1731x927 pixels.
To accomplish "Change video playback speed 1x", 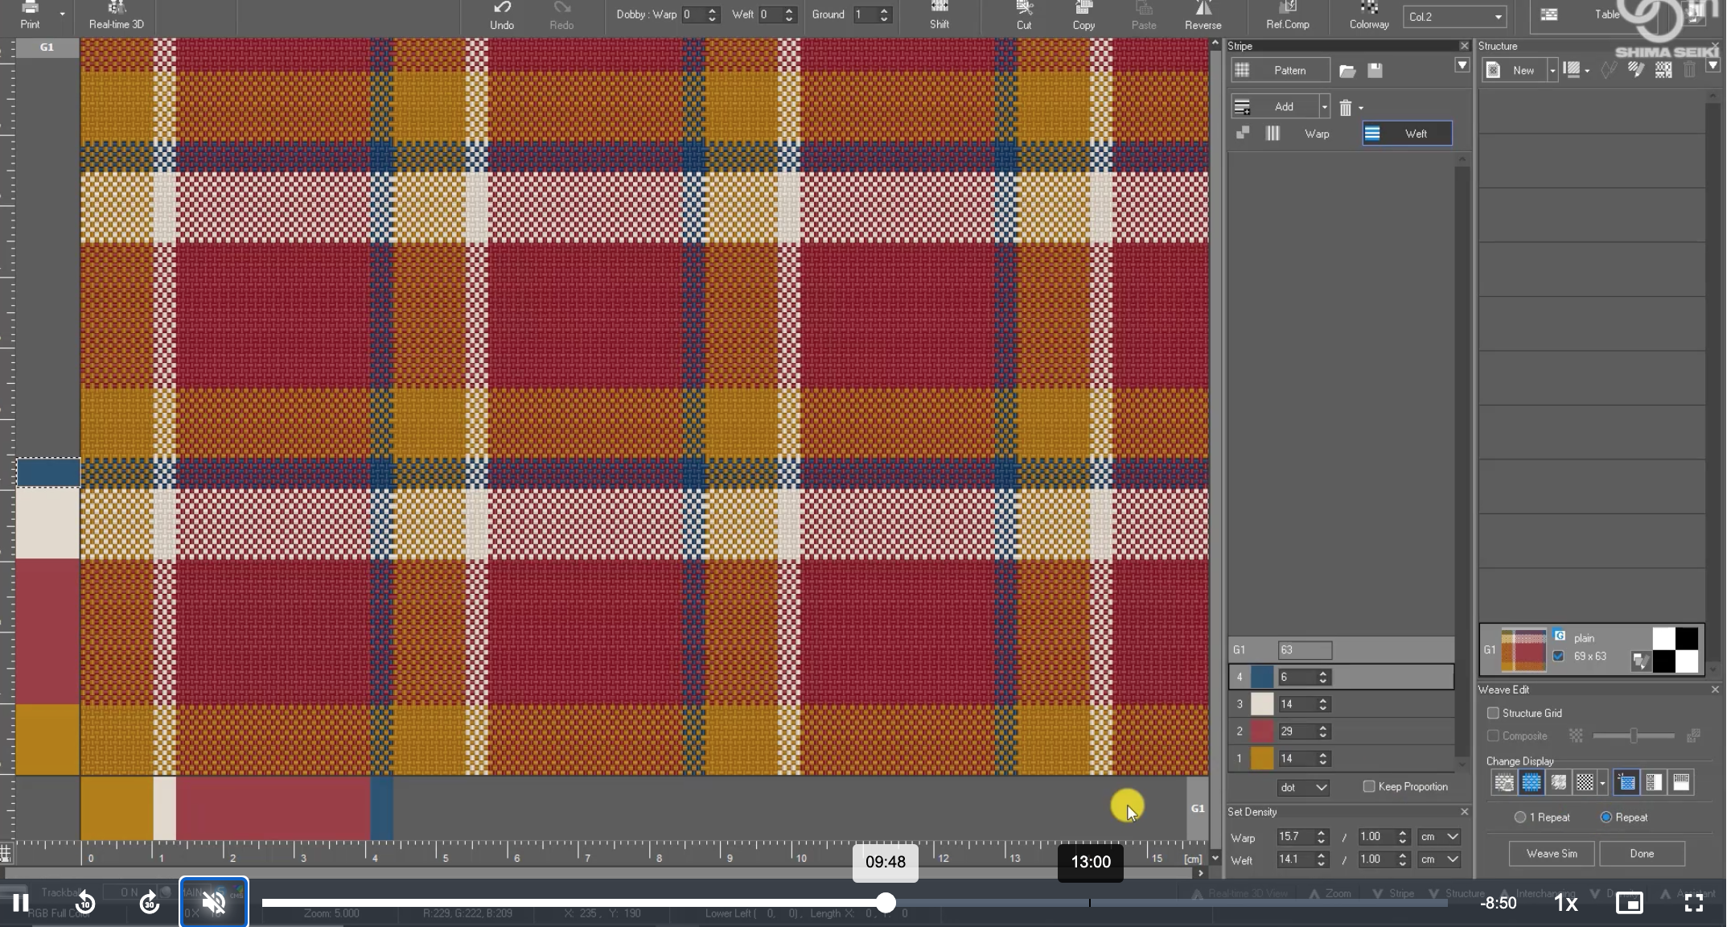I will click(1565, 903).
